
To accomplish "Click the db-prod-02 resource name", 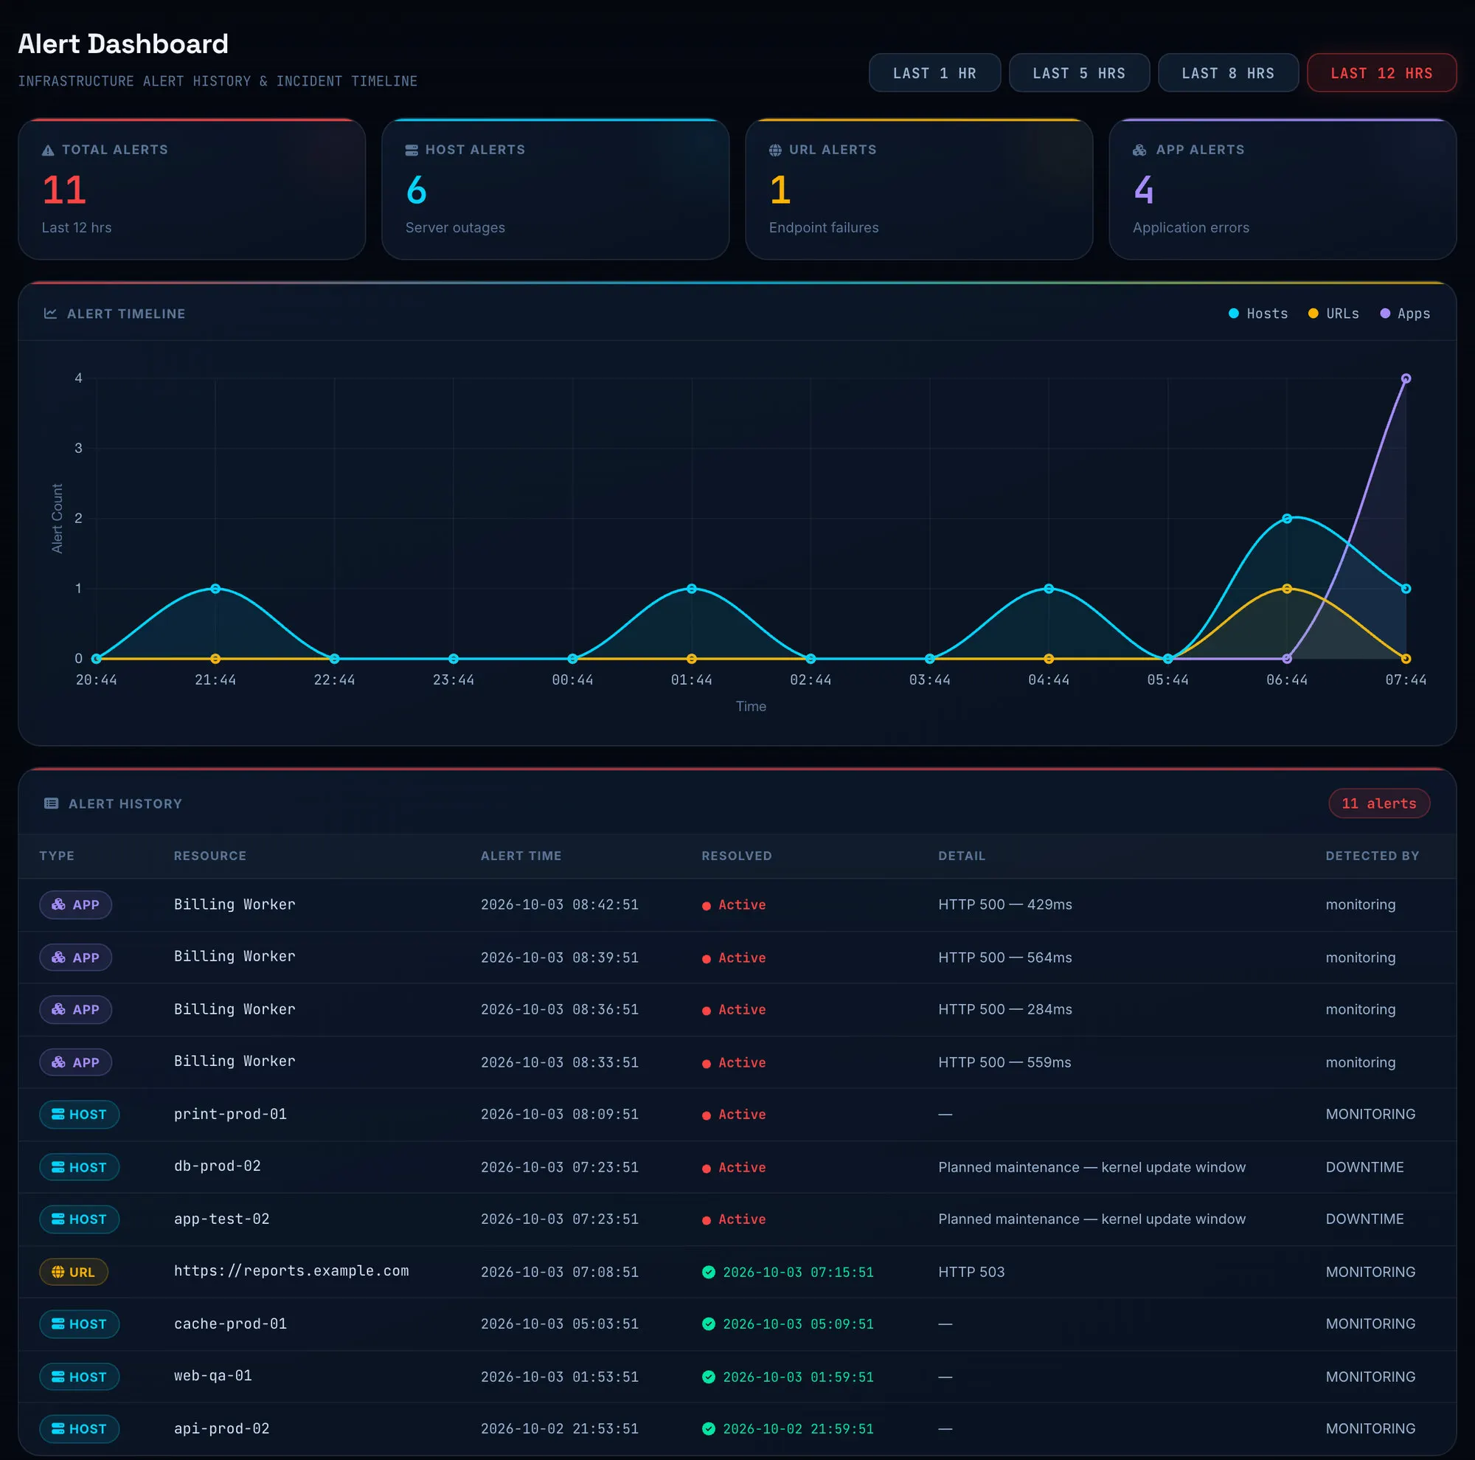I will click(x=217, y=1166).
